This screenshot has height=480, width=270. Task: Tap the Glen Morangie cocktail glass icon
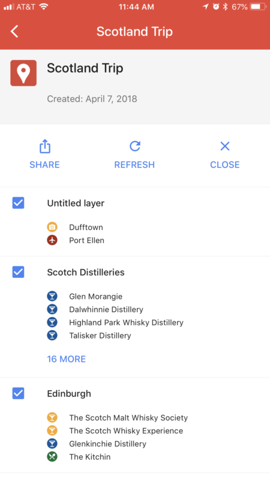pyautogui.click(x=52, y=296)
